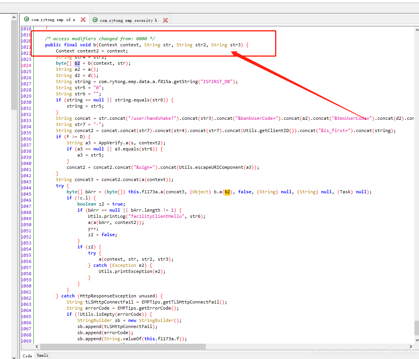This screenshot has height=359, width=419.
Task: Click the horizontal scrollbar thumb at the bottom
Action: [122, 346]
